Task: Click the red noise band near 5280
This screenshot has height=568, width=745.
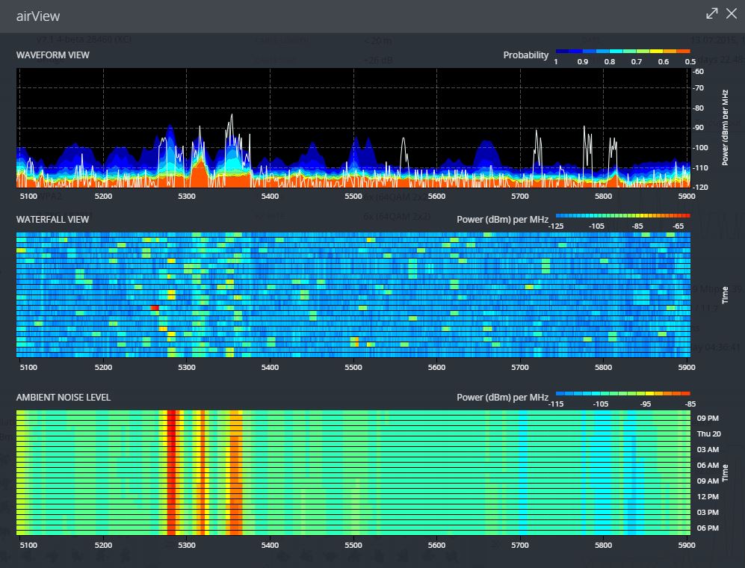Action: pyautogui.click(x=171, y=471)
